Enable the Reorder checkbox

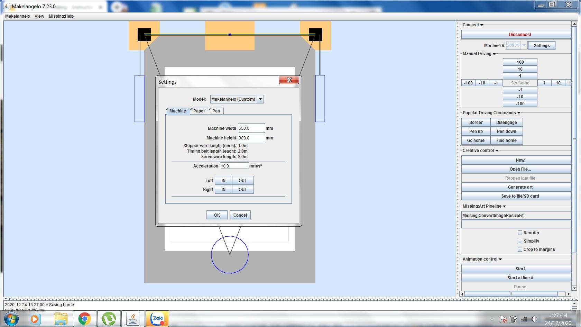point(520,233)
